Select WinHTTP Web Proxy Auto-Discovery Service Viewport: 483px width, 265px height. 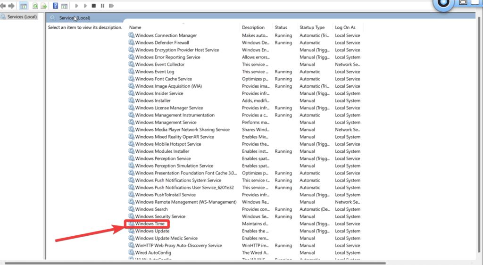point(179,245)
